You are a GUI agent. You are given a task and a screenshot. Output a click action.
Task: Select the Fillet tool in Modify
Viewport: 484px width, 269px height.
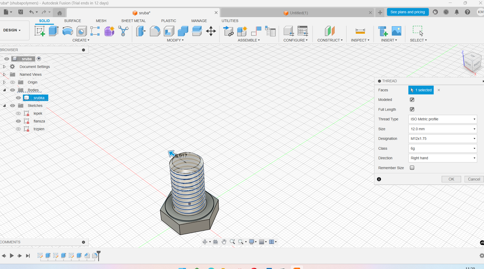[x=155, y=31]
